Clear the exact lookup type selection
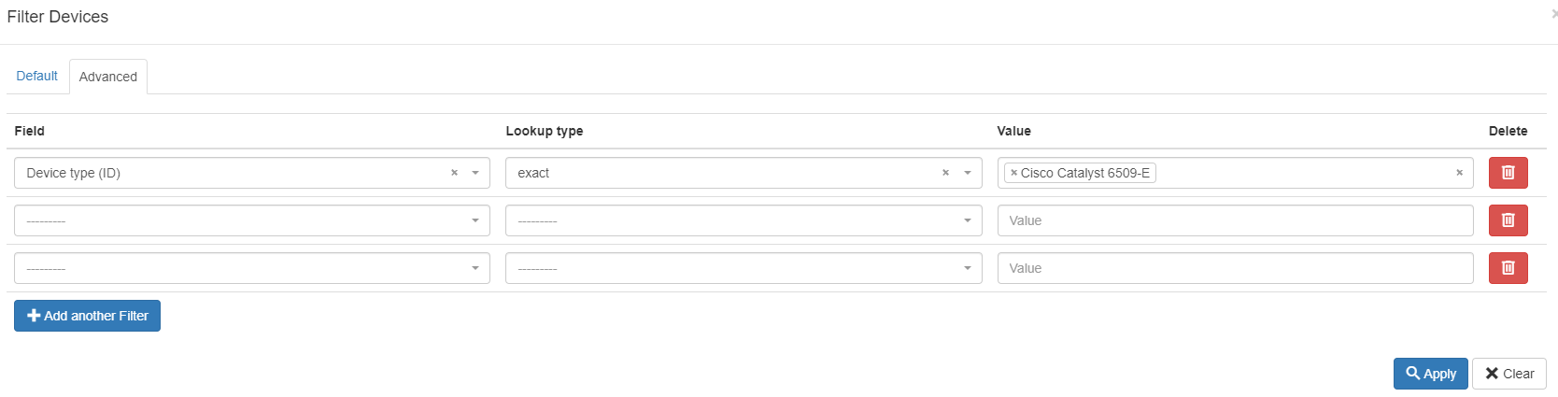Viewport: 1558px width, 397px height. 945,173
